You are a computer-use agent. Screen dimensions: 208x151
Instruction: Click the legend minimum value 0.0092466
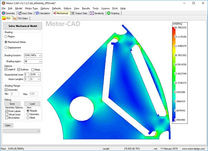[179, 120]
